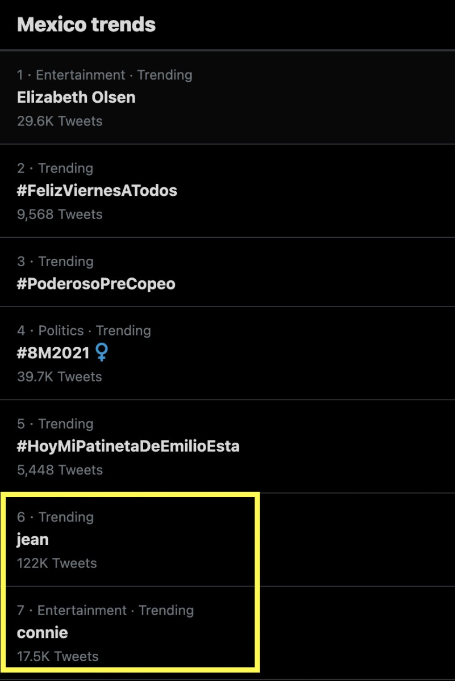Open the Elizabeth Olsen trend
Image resolution: width=455 pixels, height=681 pixels.
click(227, 98)
